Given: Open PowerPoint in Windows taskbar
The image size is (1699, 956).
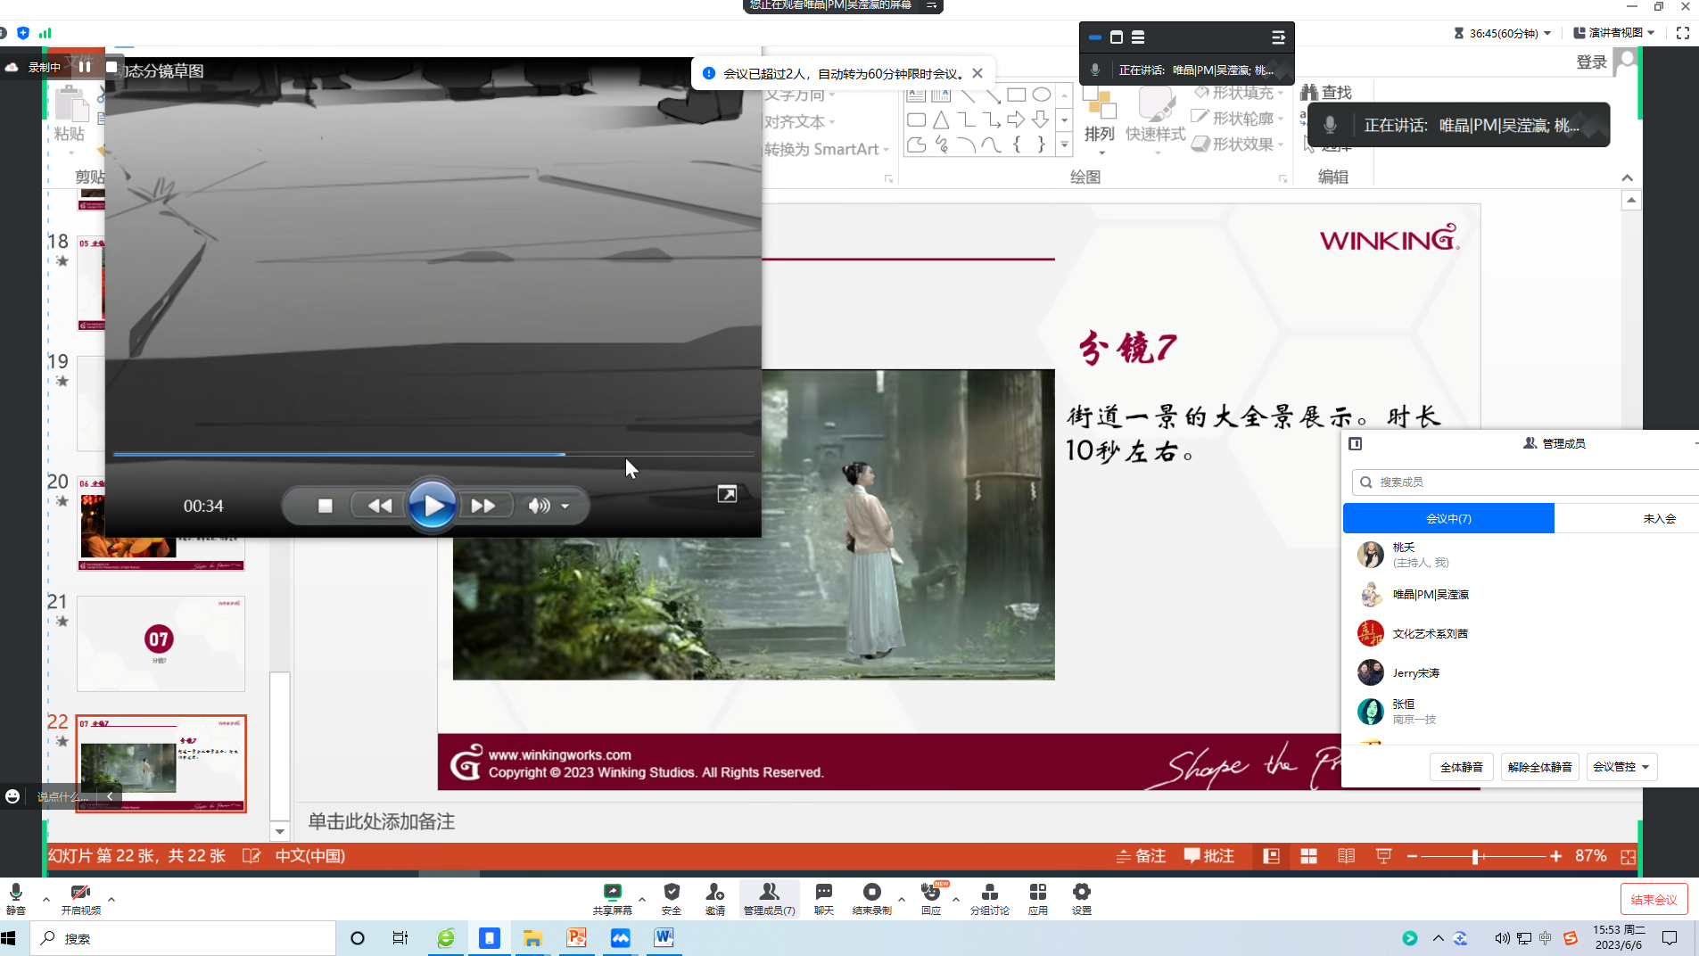Looking at the screenshot, I should (x=577, y=938).
